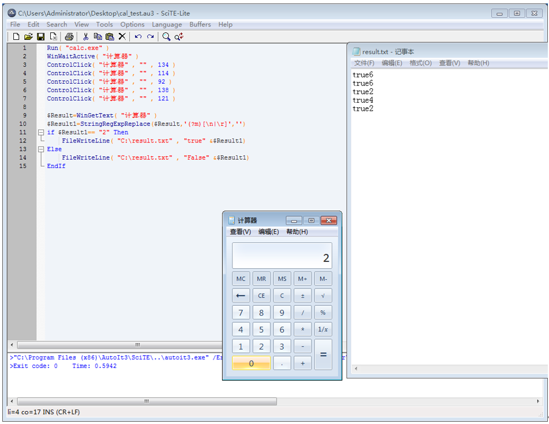Image resolution: width=549 pixels, height=424 pixels.
Task: Redo the last edit in SciTE
Action: pyautogui.click(x=151, y=36)
